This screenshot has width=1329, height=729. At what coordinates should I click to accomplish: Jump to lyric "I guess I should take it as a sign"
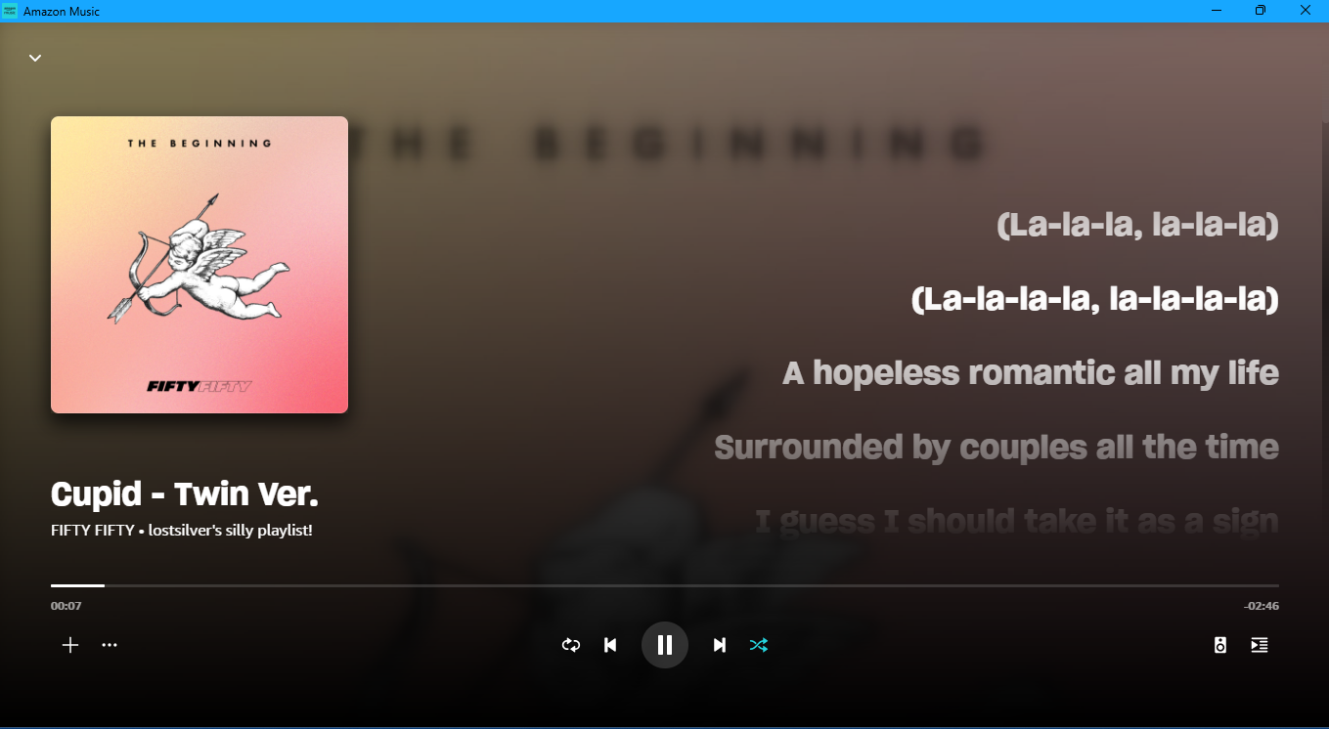pyautogui.click(x=1017, y=521)
